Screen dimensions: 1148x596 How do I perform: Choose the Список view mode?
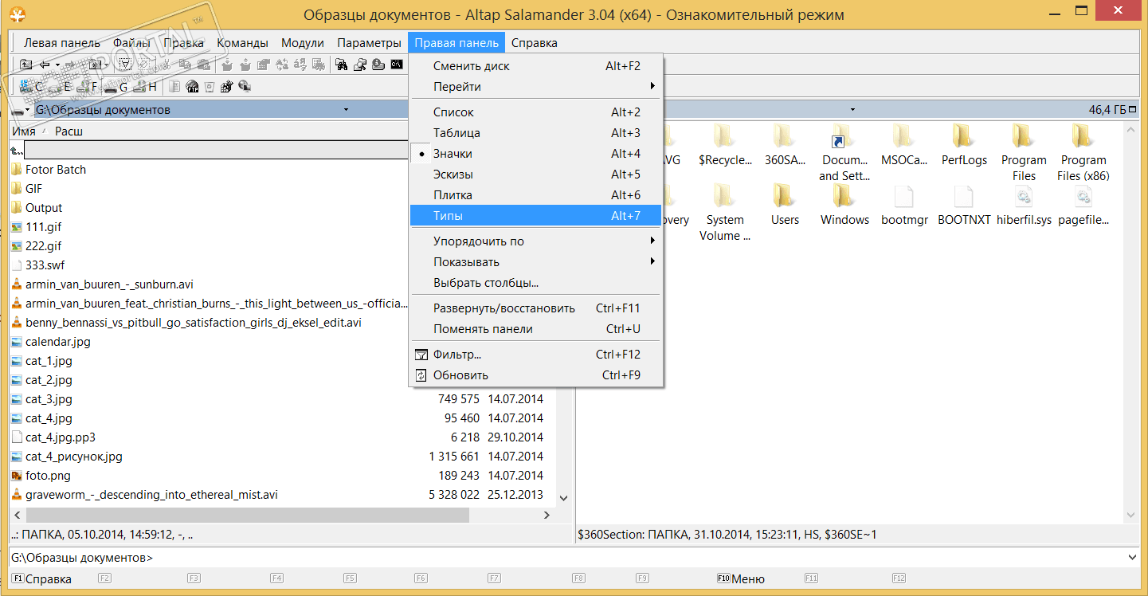pyautogui.click(x=535, y=112)
